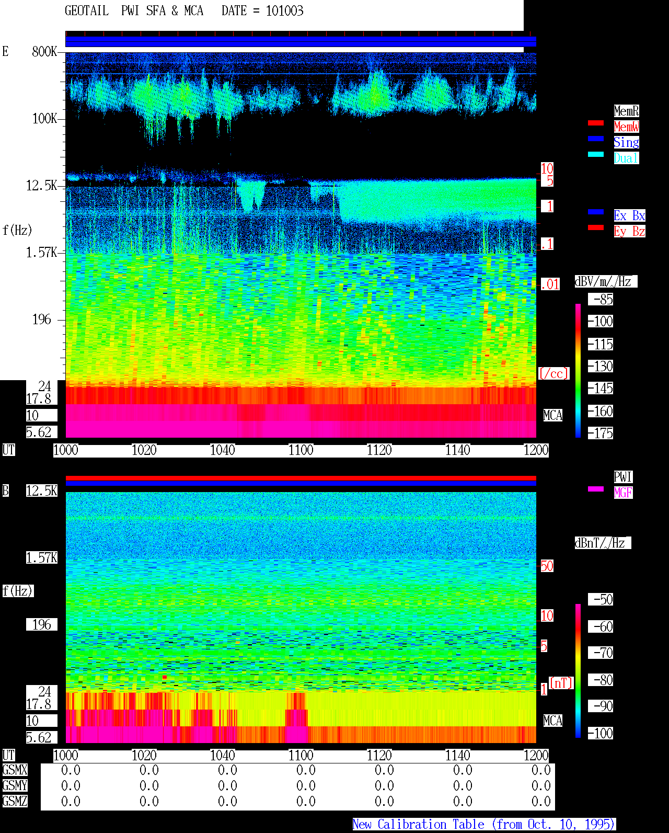
Task: Click the red MemW legend swatch
Action: 596,123
